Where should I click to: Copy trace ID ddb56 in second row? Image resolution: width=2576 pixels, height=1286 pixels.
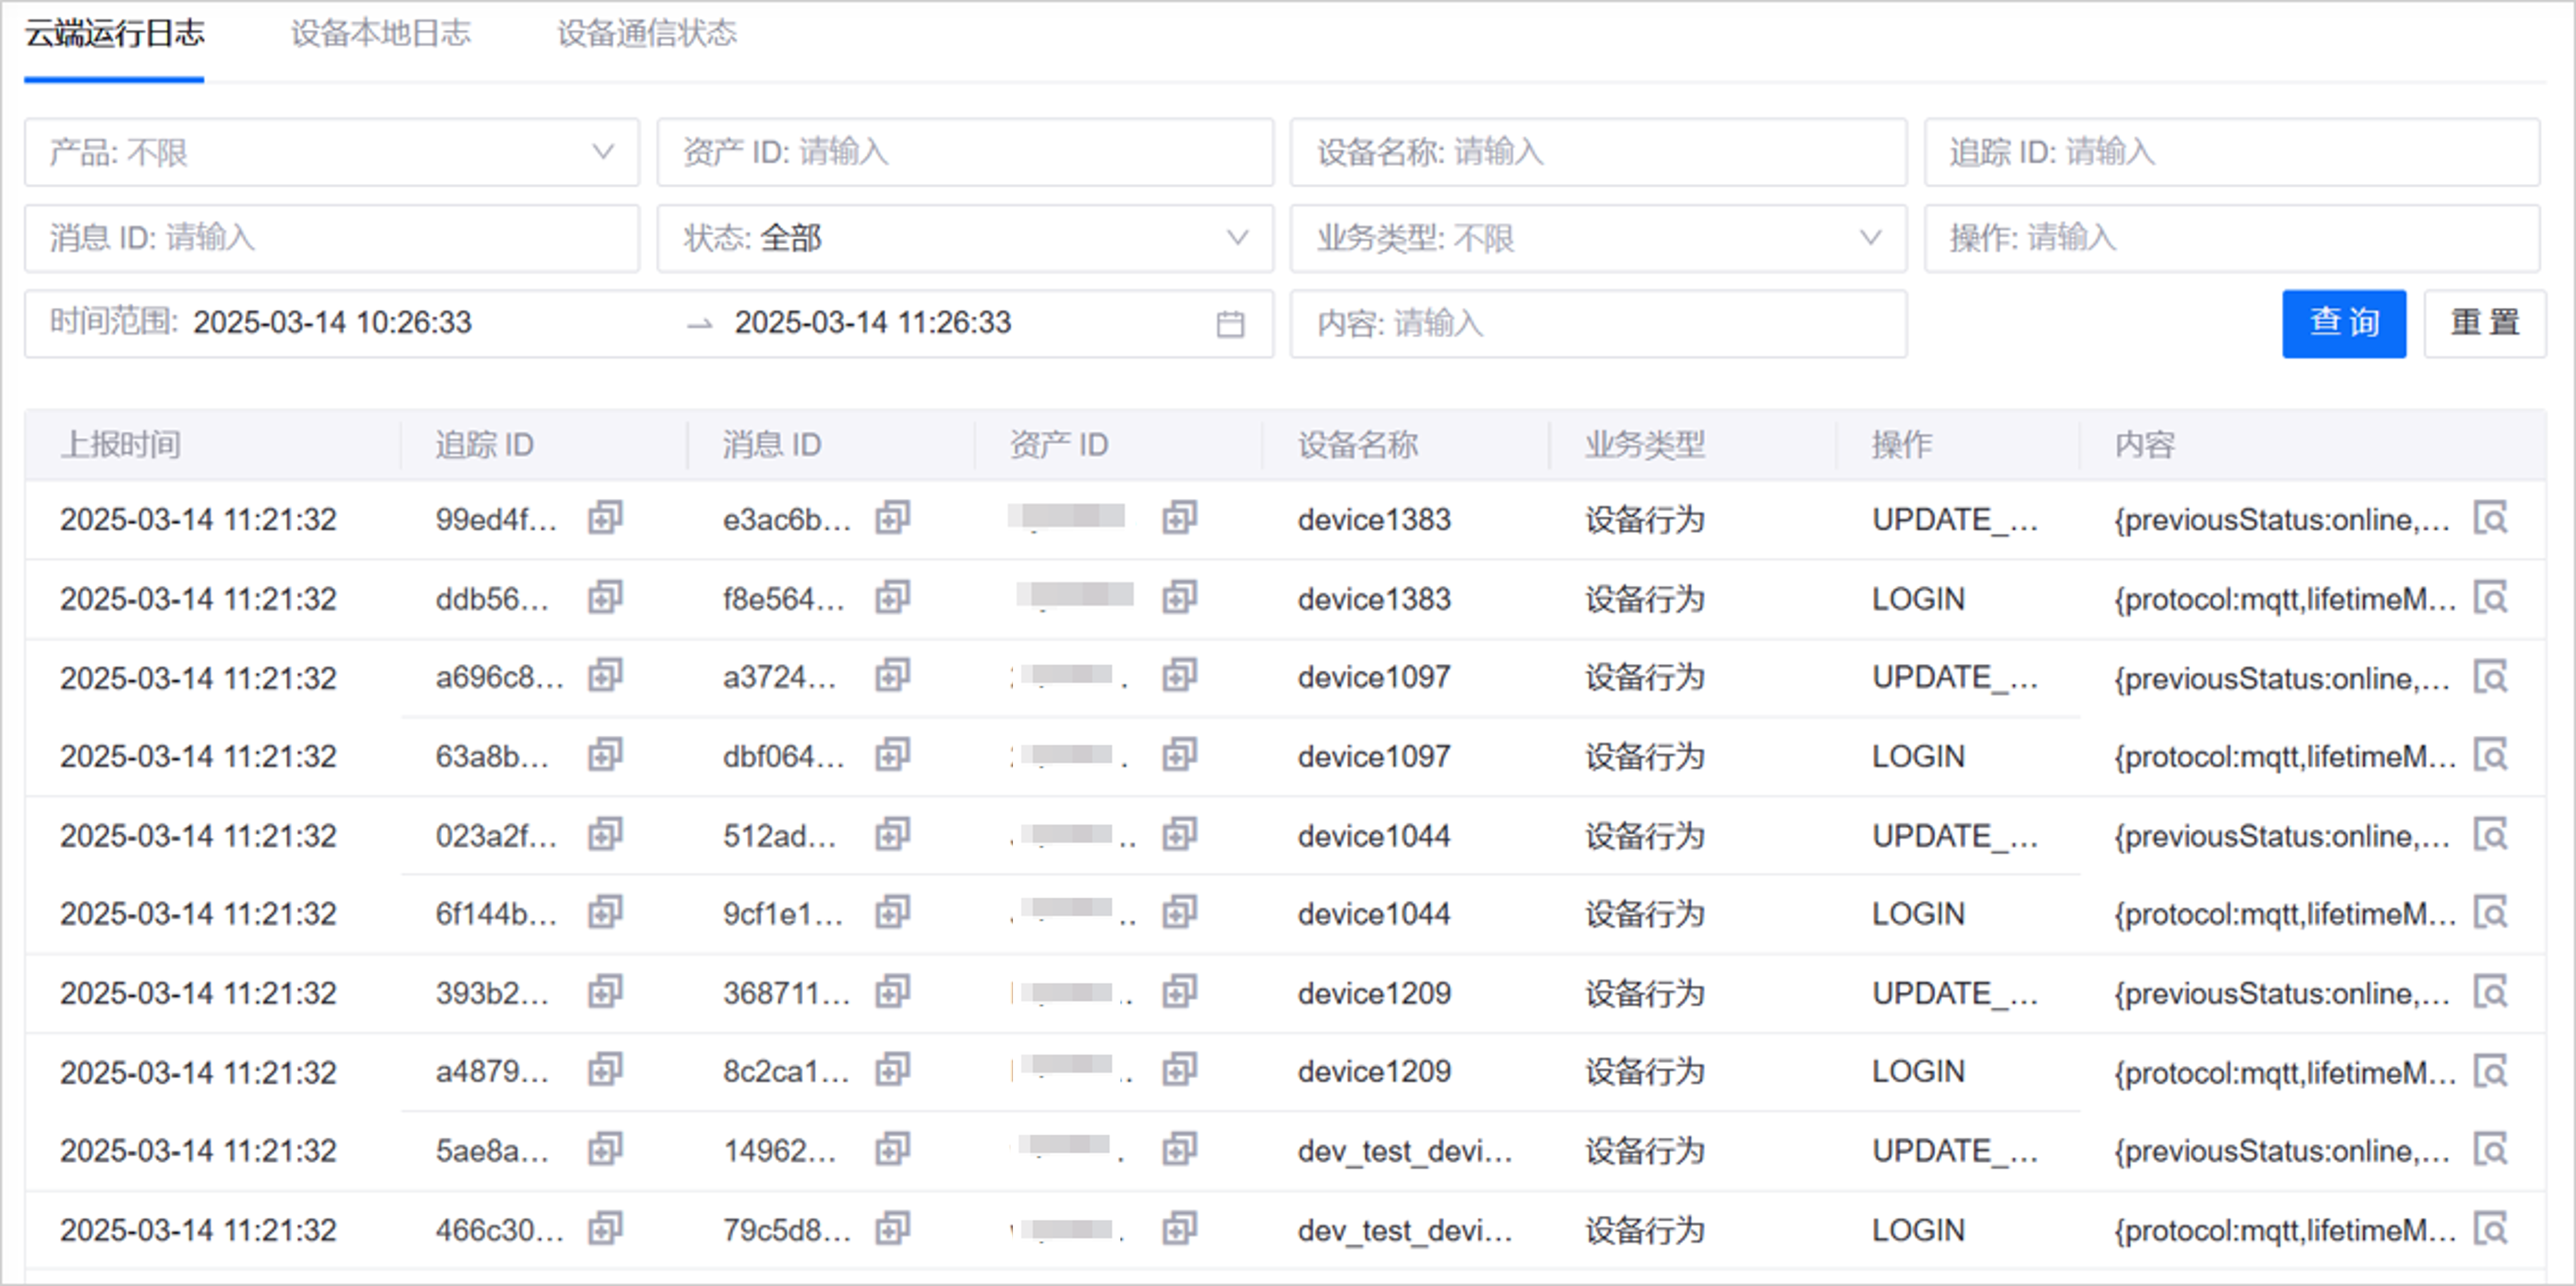(x=604, y=598)
